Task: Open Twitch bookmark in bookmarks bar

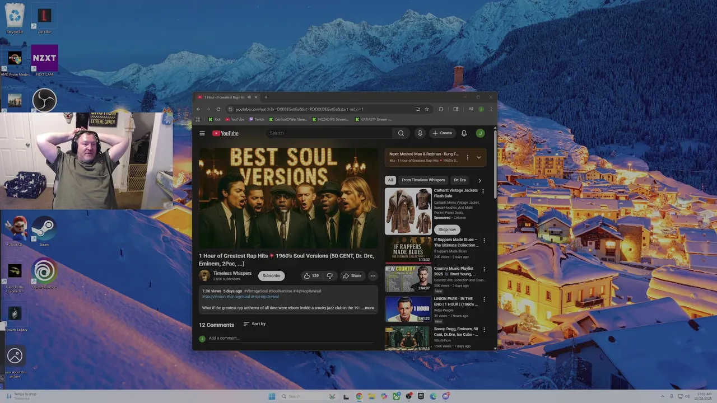Action: point(257,119)
